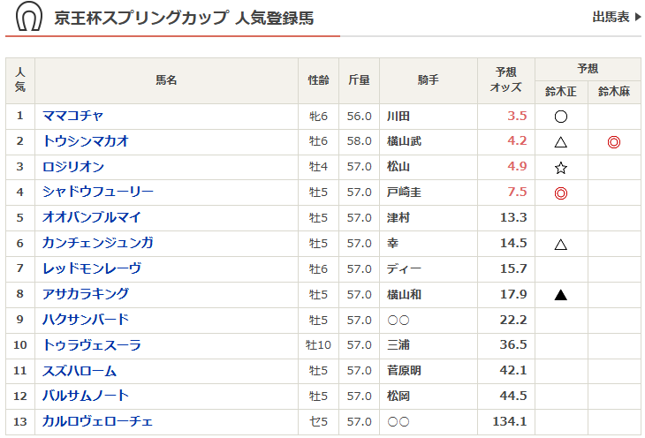Click the black triangle for アサカラキング
Viewport: 645px width, 438px height.
coord(560,295)
